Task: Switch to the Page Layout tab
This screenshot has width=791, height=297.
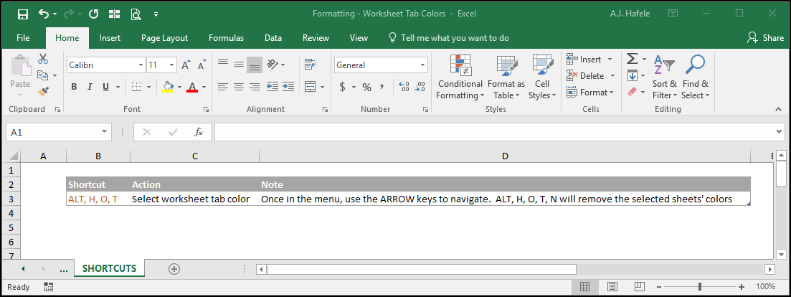Action: [164, 38]
